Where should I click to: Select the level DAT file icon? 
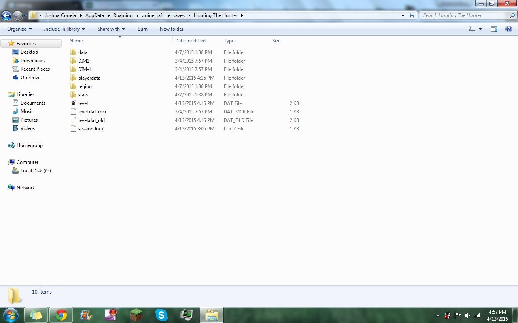click(x=73, y=103)
